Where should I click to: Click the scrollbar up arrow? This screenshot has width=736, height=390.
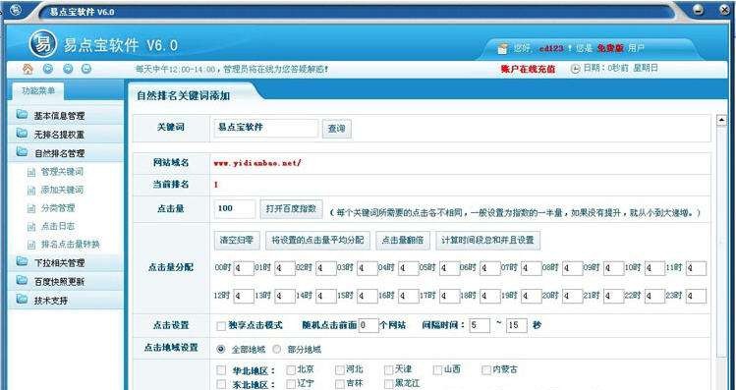[x=721, y=121]
